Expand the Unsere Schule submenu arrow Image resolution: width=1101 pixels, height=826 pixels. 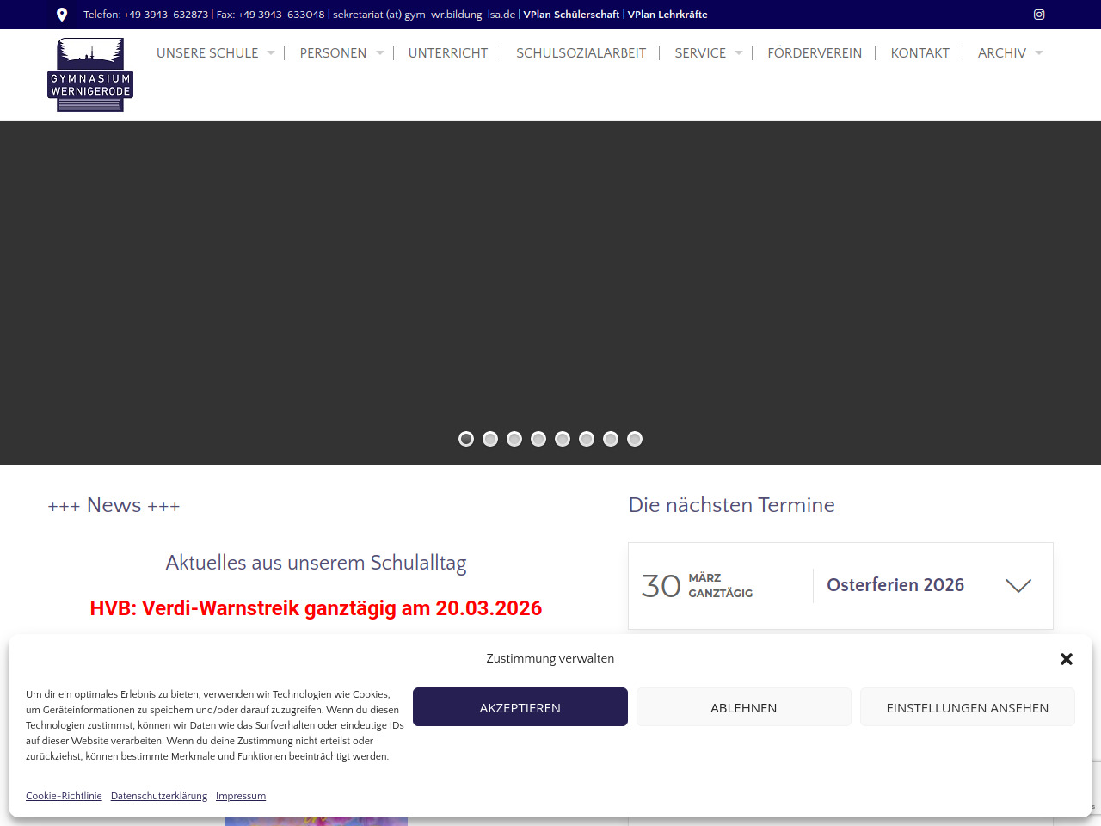click(271, 53)
